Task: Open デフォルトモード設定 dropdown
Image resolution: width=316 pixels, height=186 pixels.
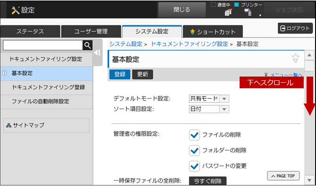Action: coord(209,99)
